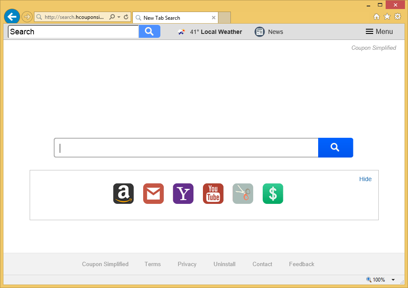Open the Yahoo shortcut icon
The height and width of the screenshot is (288, 408).
coord(183,194)
